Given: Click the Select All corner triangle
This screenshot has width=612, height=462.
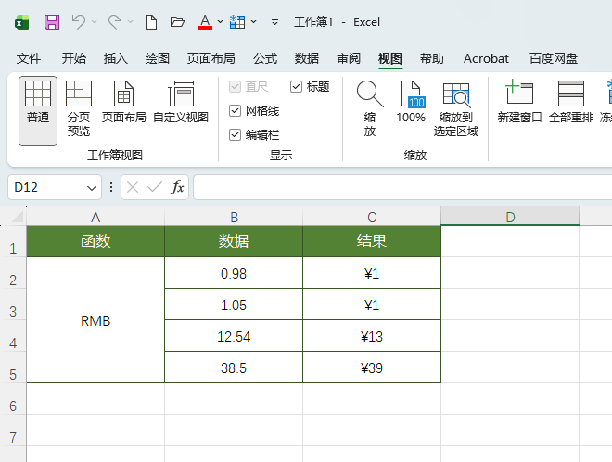Looking at the screenshot, I should [x=18, y=217].
